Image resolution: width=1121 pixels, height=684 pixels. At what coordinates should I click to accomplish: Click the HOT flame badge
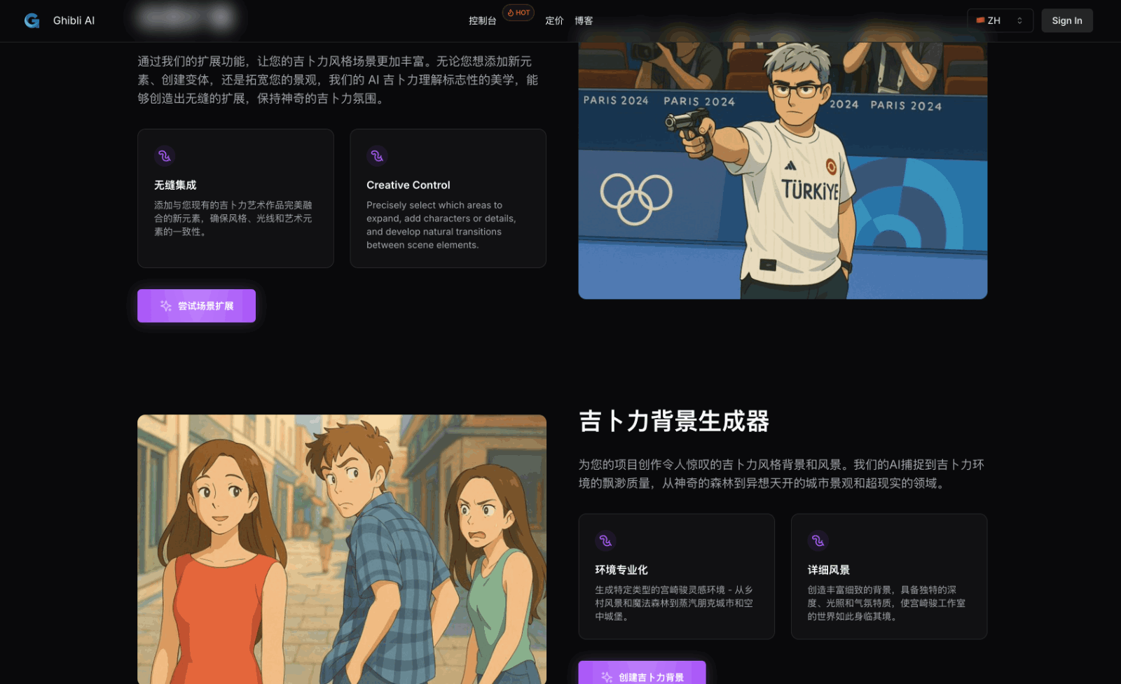tap(518, 13)
